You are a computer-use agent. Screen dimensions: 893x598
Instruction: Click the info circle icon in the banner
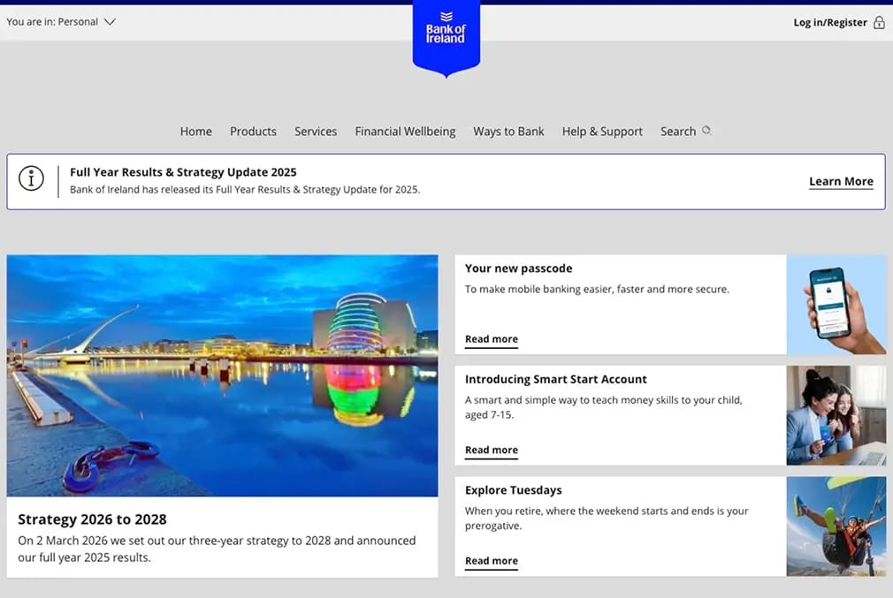(x=31, y=178)
